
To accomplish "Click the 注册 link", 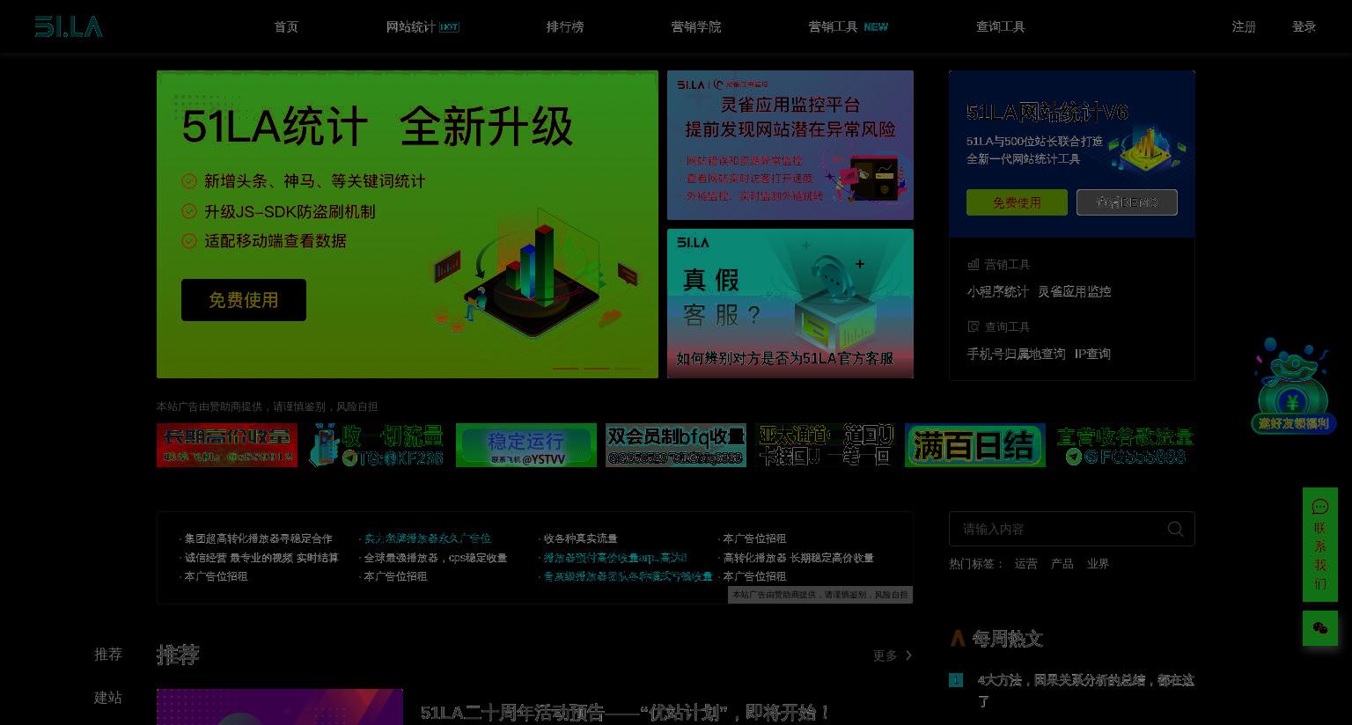I will (x=1244, y=26).
